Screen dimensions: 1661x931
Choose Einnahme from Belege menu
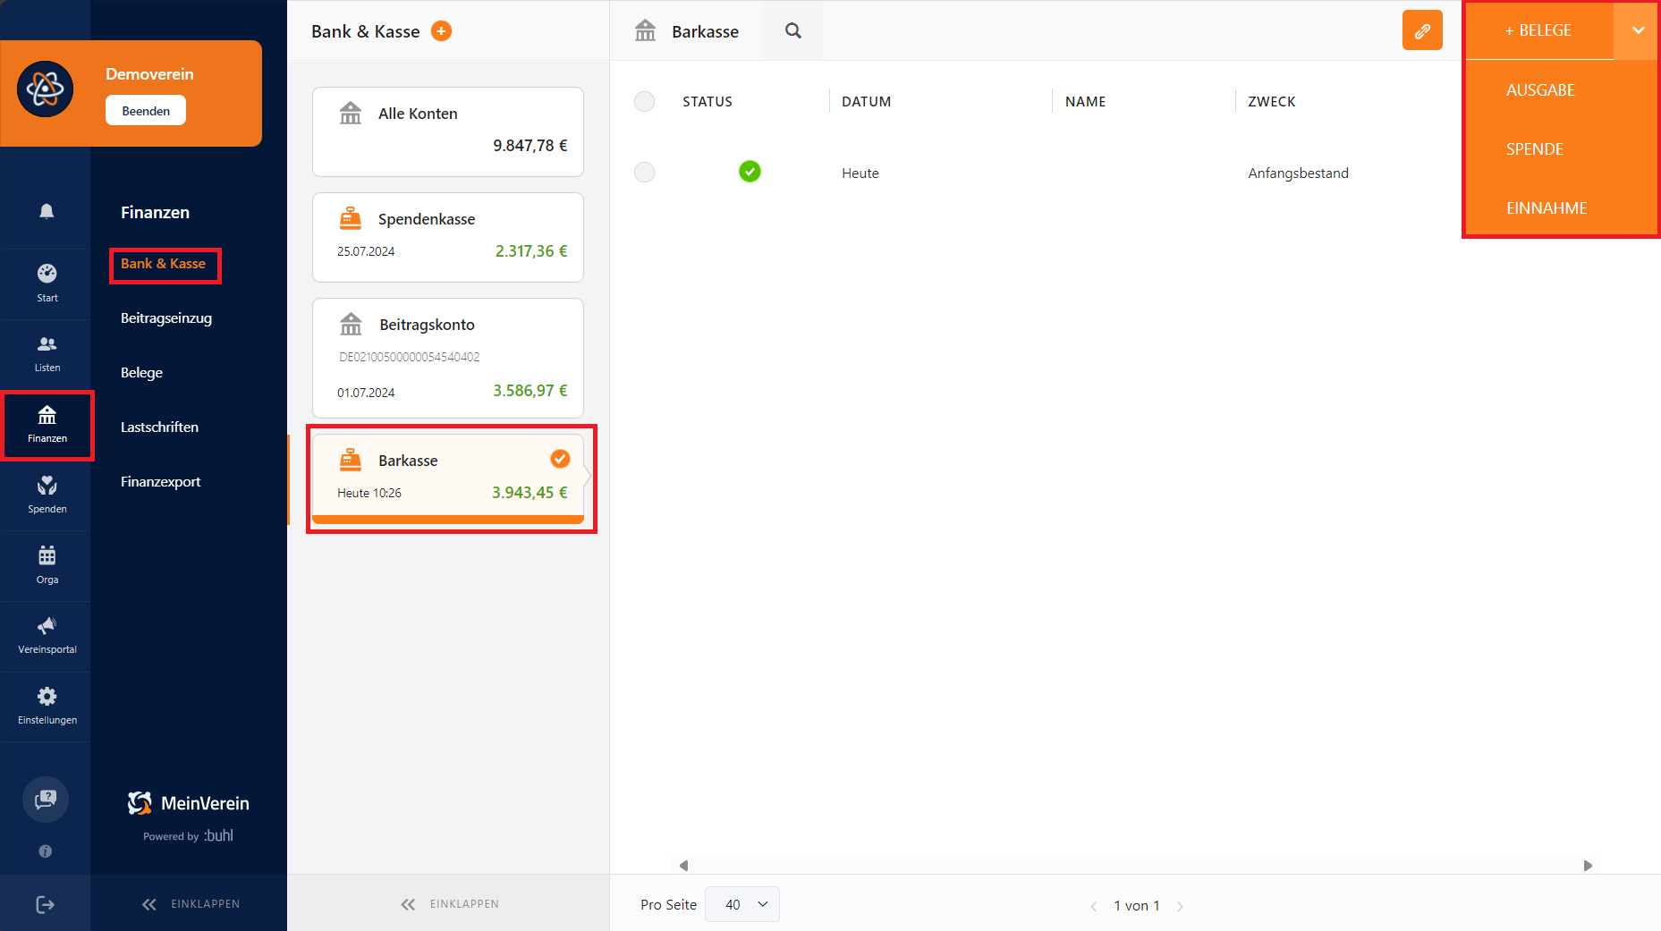pos(1547,208)
